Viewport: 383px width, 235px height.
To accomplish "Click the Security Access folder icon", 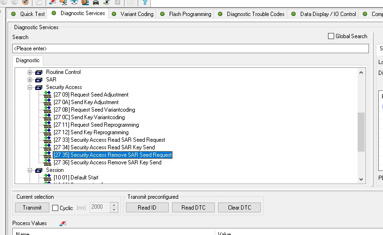I will coord(39,87).
